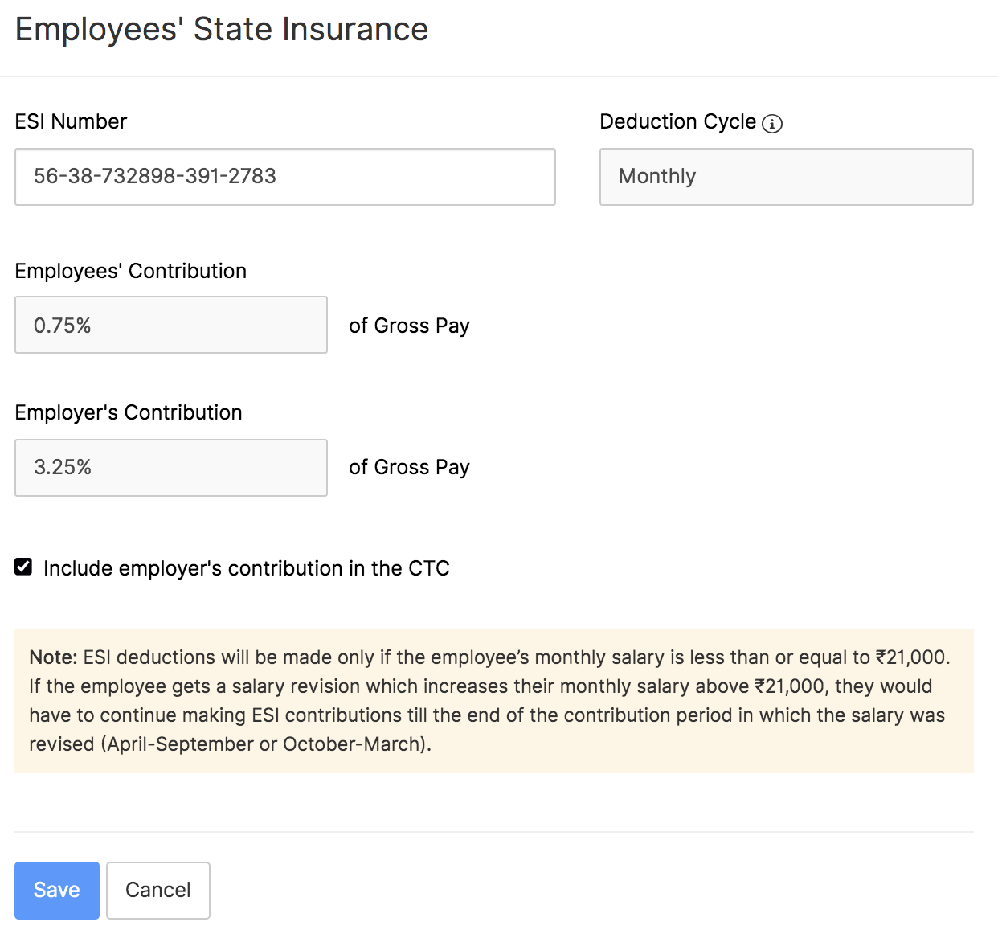Click 'of Gross Pay' beside the 0.75% field
The image size is (998, 934).
click(x=409, y=326)
